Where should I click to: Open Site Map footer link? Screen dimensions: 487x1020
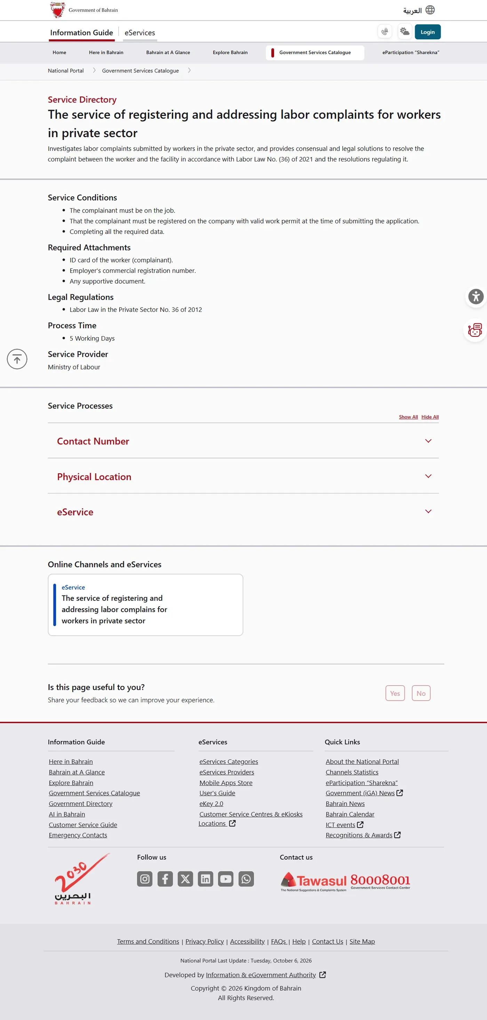pos(362,941)
